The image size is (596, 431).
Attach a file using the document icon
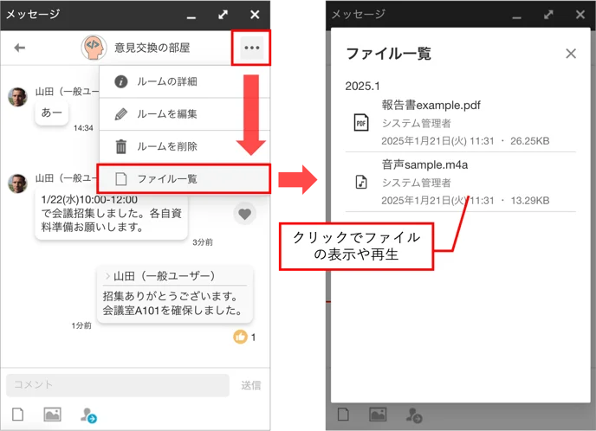pos(17,415)
